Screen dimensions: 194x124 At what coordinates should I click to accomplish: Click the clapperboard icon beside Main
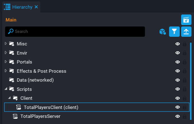click(186, 20)
